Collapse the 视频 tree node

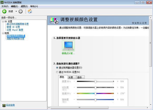[3, 33]
